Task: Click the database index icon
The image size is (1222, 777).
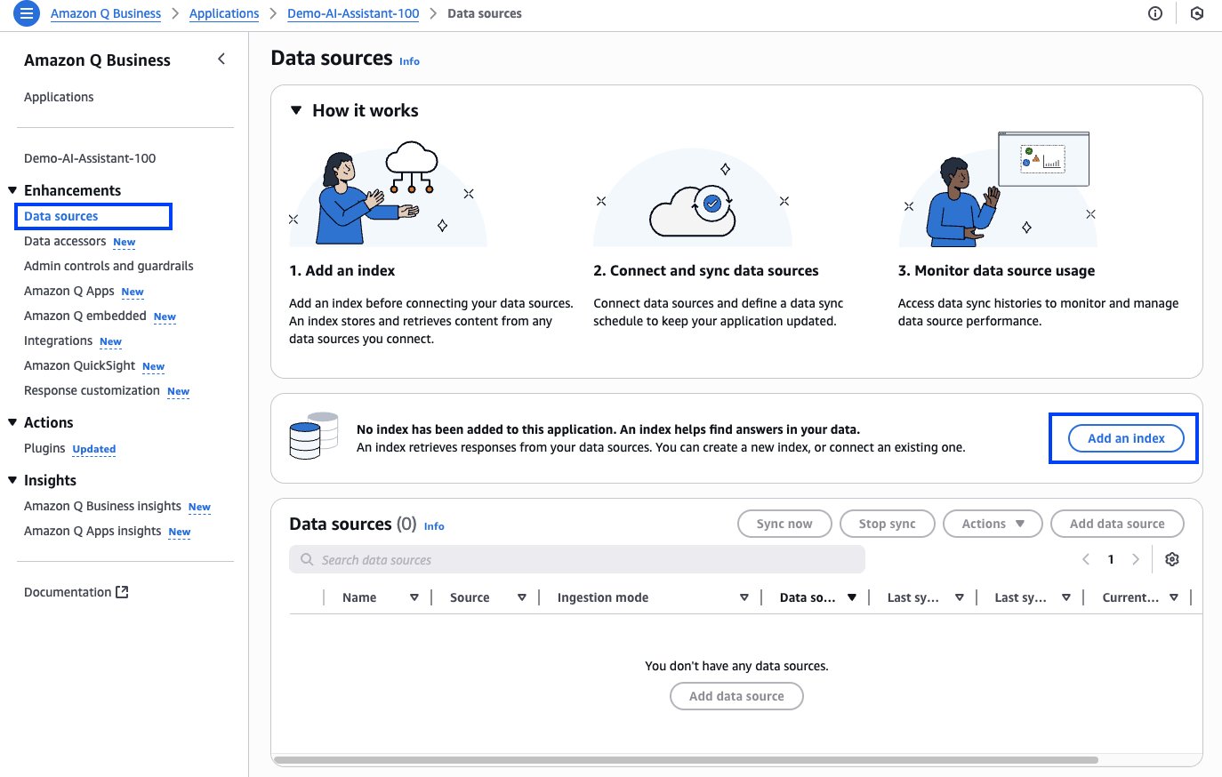Action: coord(314,436)
